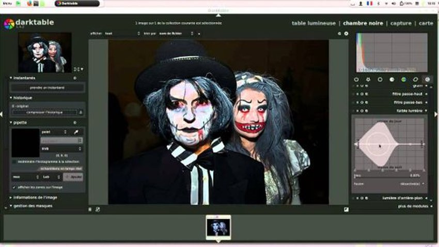Show favorite modules star icon
Image resolution: width=439 pixels, height=247 pixels.
point(368,80)
